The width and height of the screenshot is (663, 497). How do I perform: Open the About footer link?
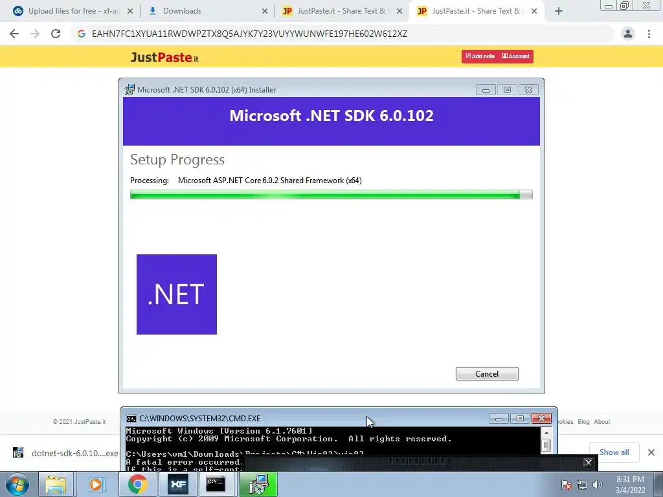pyautogui.click(x=601, y=422)
